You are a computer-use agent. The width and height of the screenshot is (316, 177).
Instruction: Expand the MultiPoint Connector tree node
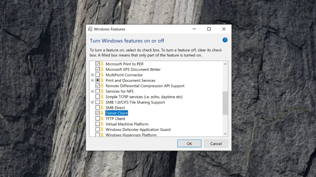click(92, 75)
